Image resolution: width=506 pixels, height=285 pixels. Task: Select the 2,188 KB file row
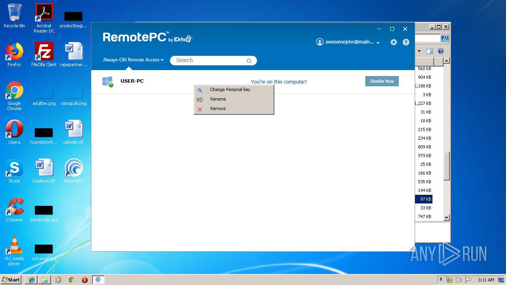[423, 86]
